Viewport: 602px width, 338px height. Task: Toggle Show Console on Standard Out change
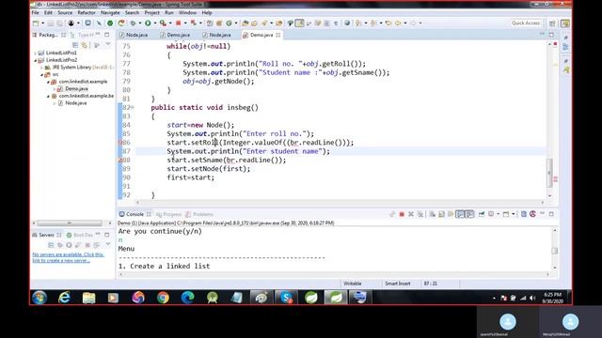pyautogui.click(x=460, y=214)
